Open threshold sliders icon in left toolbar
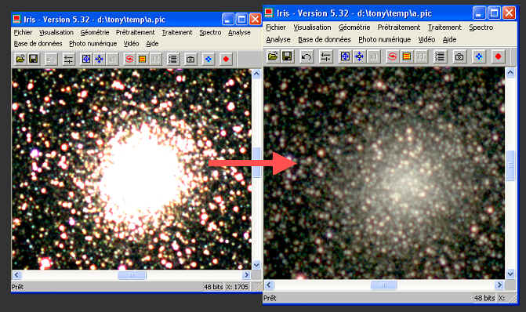 coord(68,60)
